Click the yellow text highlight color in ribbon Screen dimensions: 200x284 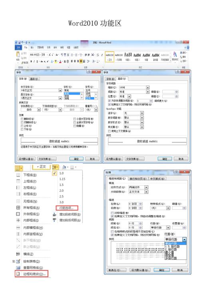pos(56,61)
